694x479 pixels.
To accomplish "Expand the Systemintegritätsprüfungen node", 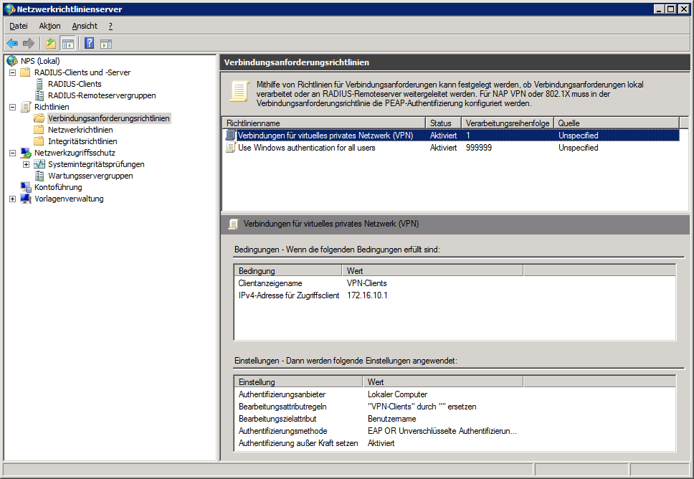I will (x=26, y=164).
